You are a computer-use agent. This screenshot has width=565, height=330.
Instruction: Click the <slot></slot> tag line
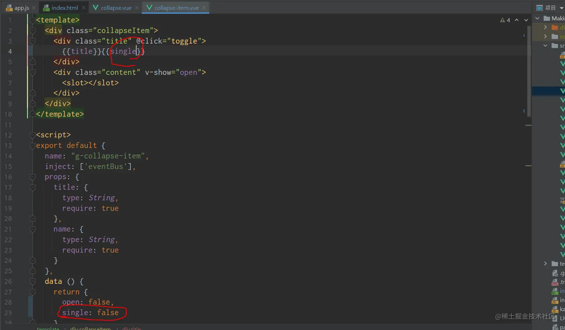click(x=90, y=83)
